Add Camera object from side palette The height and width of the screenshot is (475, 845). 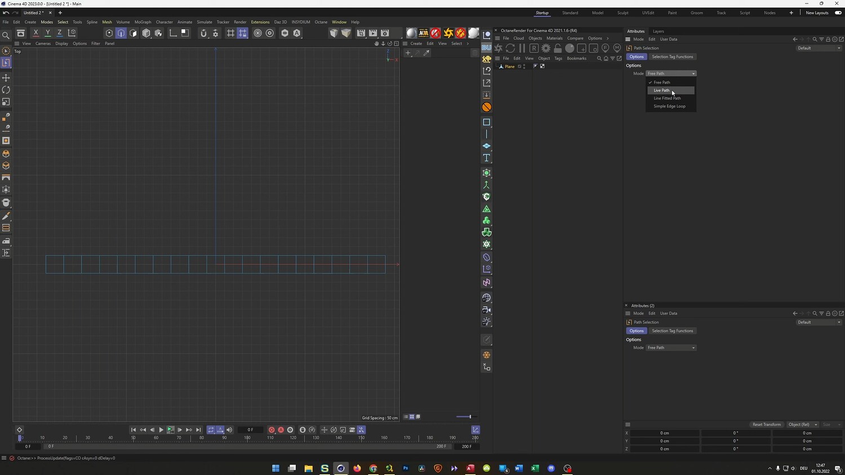tap(487, 310)
